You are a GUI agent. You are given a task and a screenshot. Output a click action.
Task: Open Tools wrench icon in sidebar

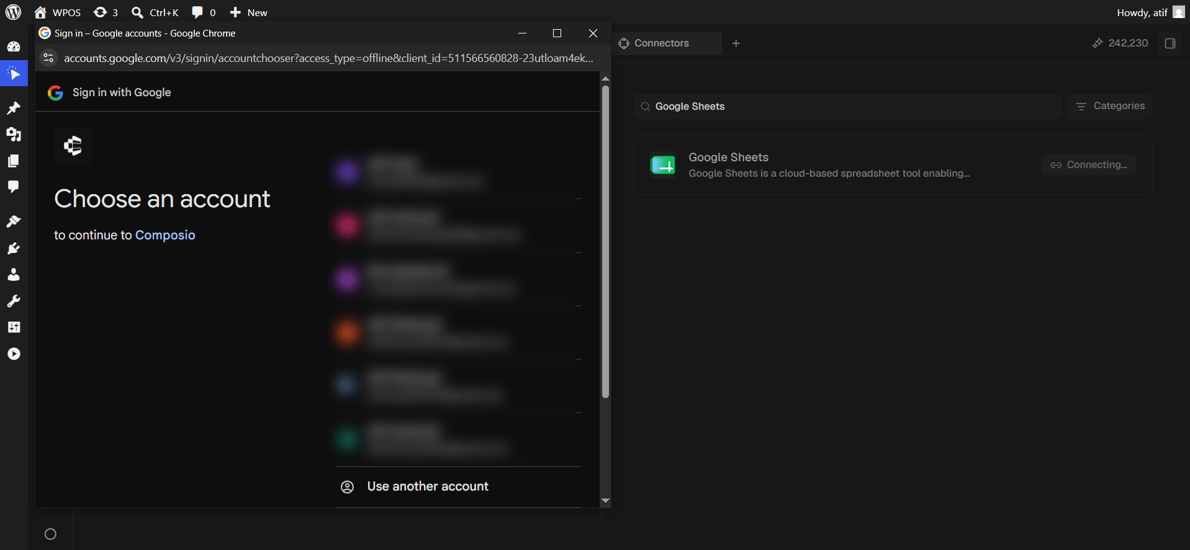14,301
